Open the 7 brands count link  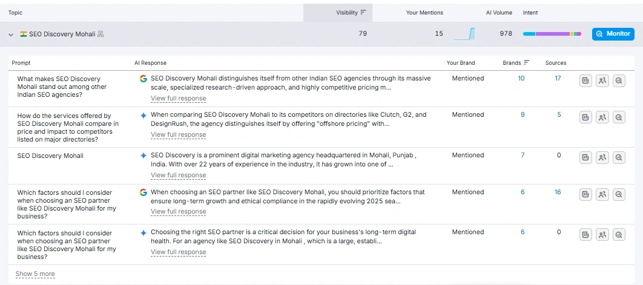point(523,156)
